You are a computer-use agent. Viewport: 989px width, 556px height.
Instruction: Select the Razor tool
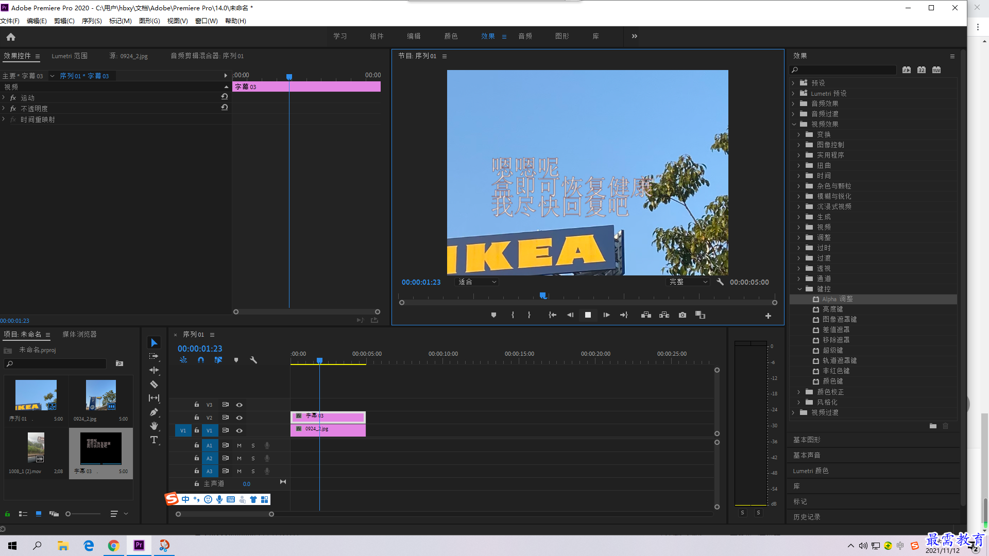[154, 384]
